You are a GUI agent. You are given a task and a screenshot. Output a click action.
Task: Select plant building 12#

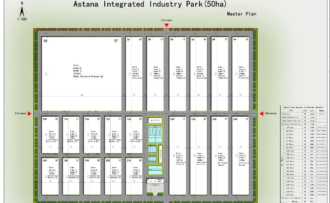point(92,135)
